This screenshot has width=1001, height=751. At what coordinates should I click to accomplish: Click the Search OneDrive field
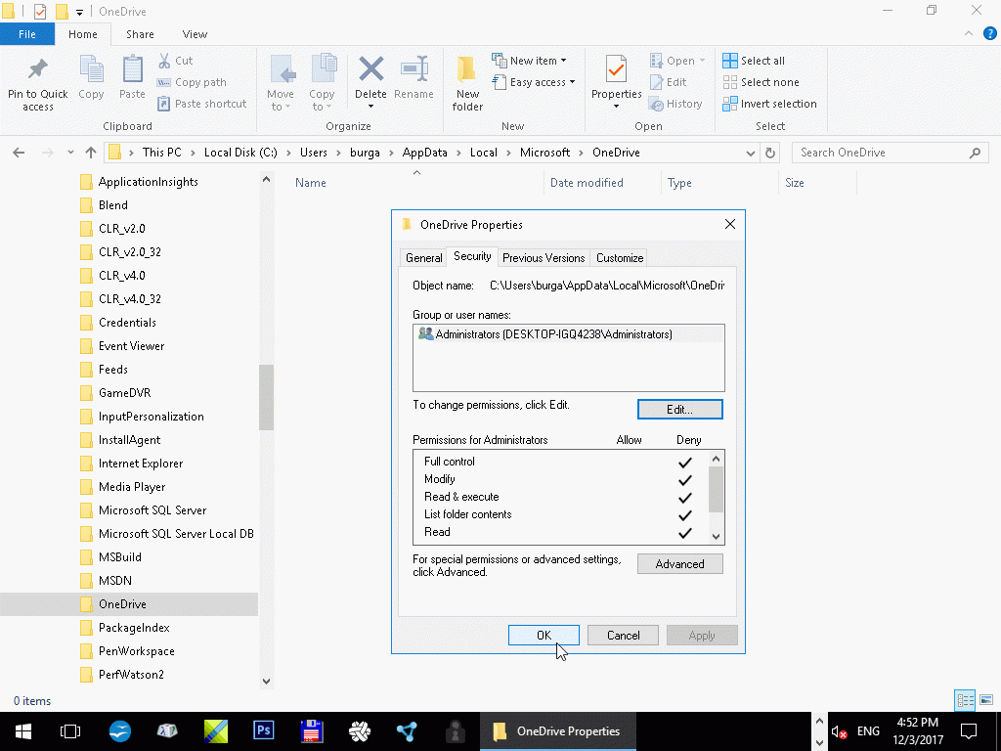[890, 153]
